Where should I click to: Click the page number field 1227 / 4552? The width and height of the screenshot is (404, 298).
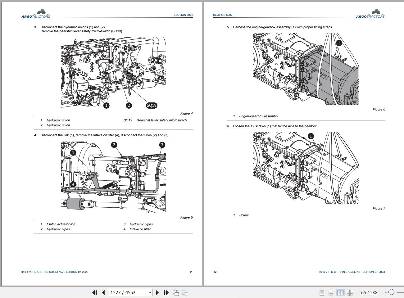(x=131, y=292)
